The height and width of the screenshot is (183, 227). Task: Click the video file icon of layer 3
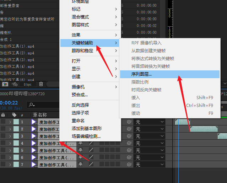(x=34, y=136)
